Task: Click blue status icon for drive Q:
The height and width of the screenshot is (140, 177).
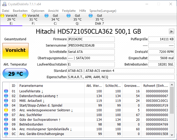Action: point(69,16)
